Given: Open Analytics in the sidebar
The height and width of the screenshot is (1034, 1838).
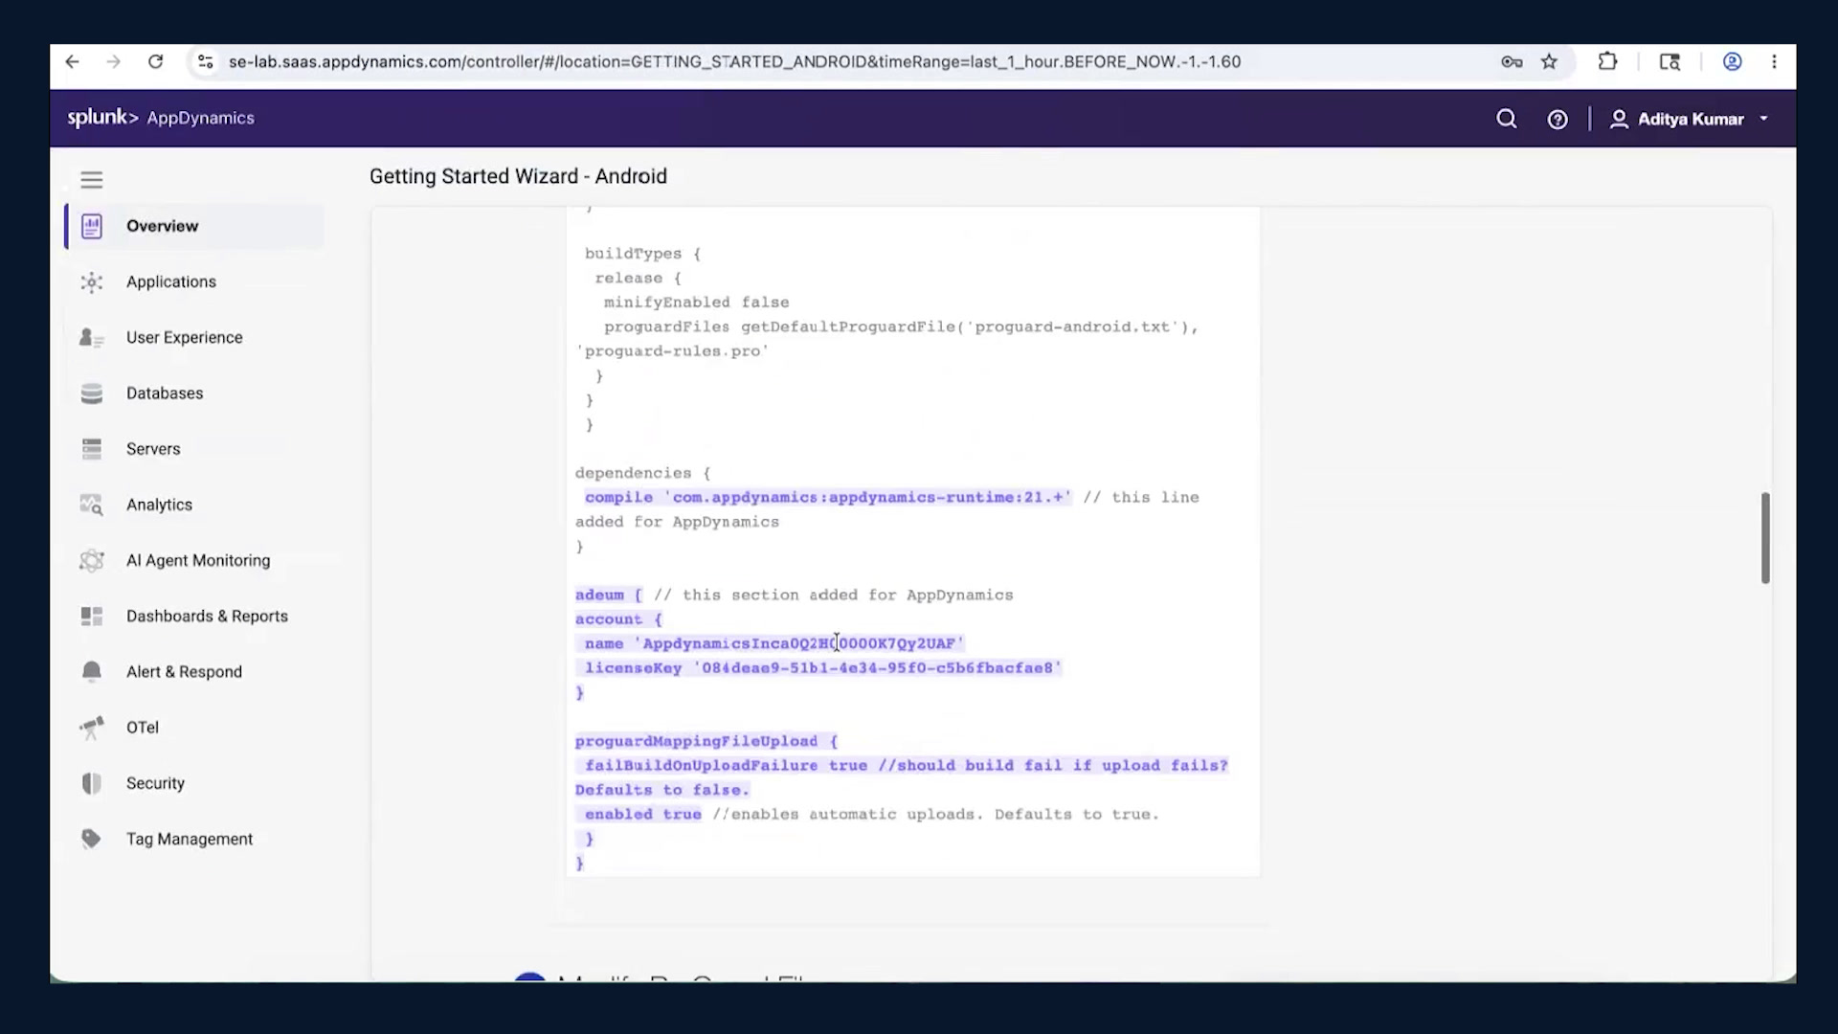Looking at the screenshot, I should pyautogui.click(x=194, y=505).
